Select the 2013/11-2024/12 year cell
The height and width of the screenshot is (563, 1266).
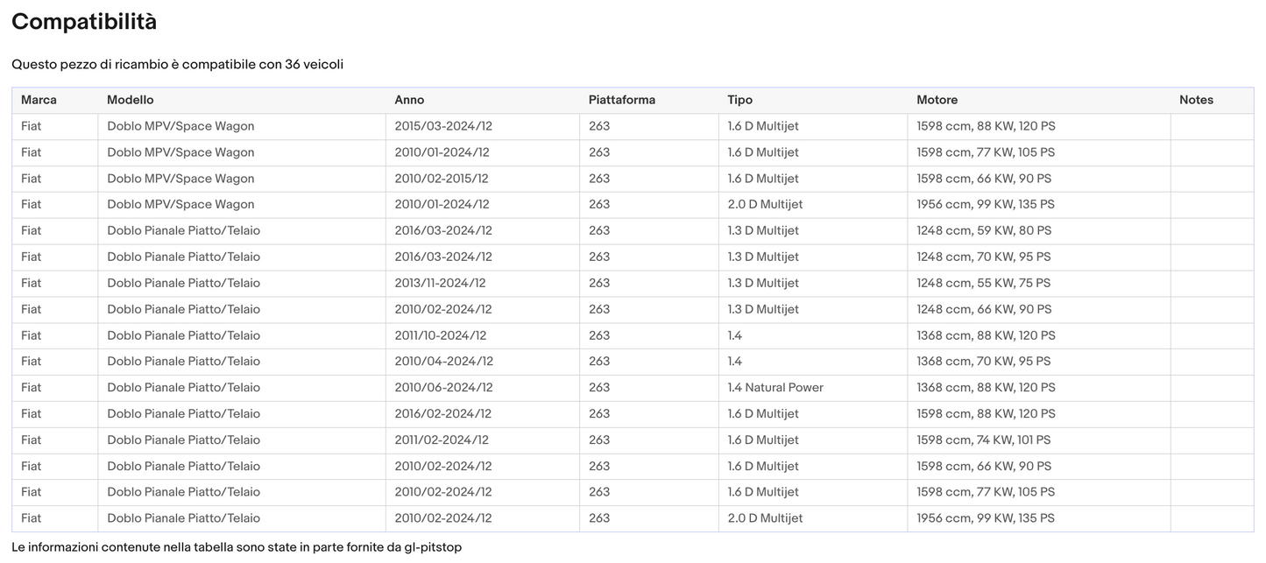440,283
